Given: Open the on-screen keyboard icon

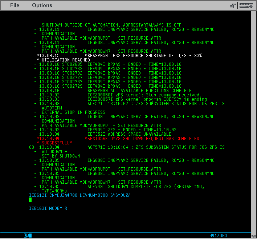Looking at the screenshot, I should pyautogui.click(x=246, y=5).
